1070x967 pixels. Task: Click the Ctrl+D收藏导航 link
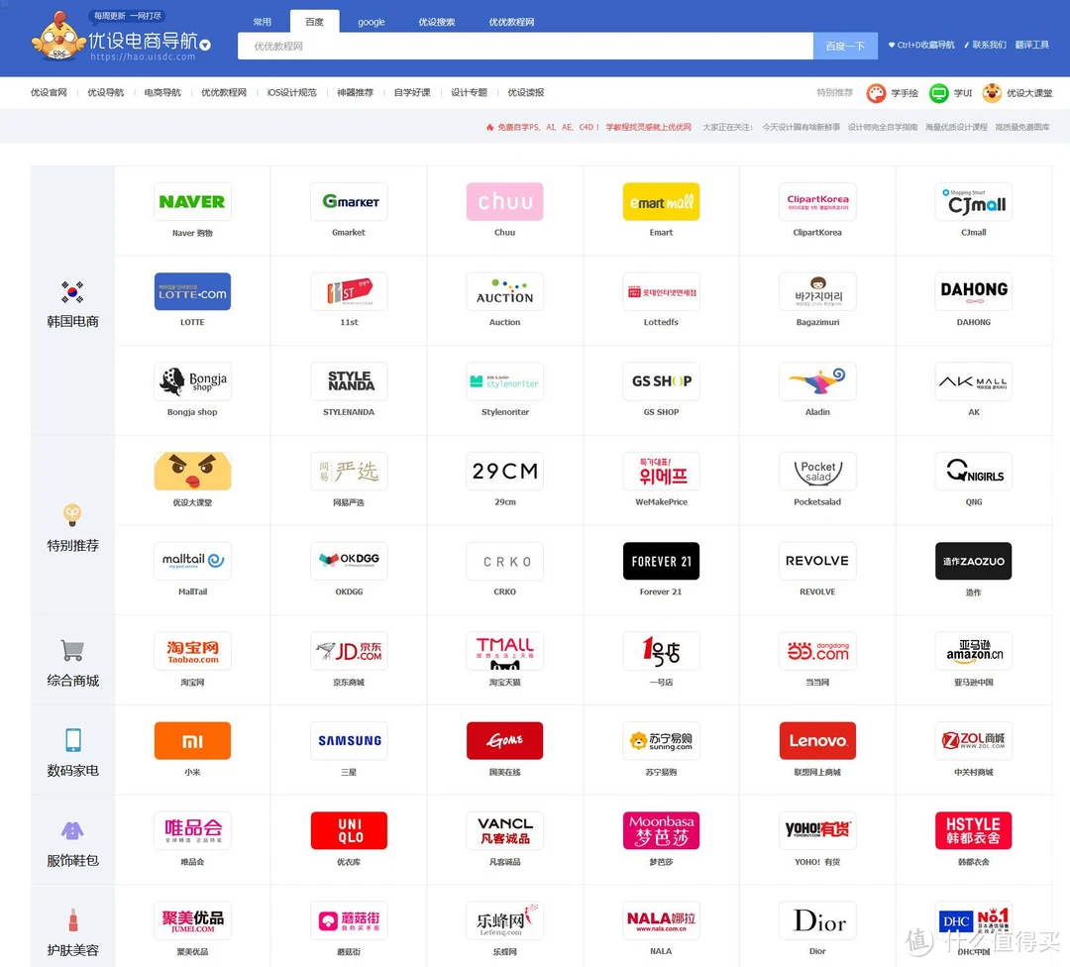[921, 45]
